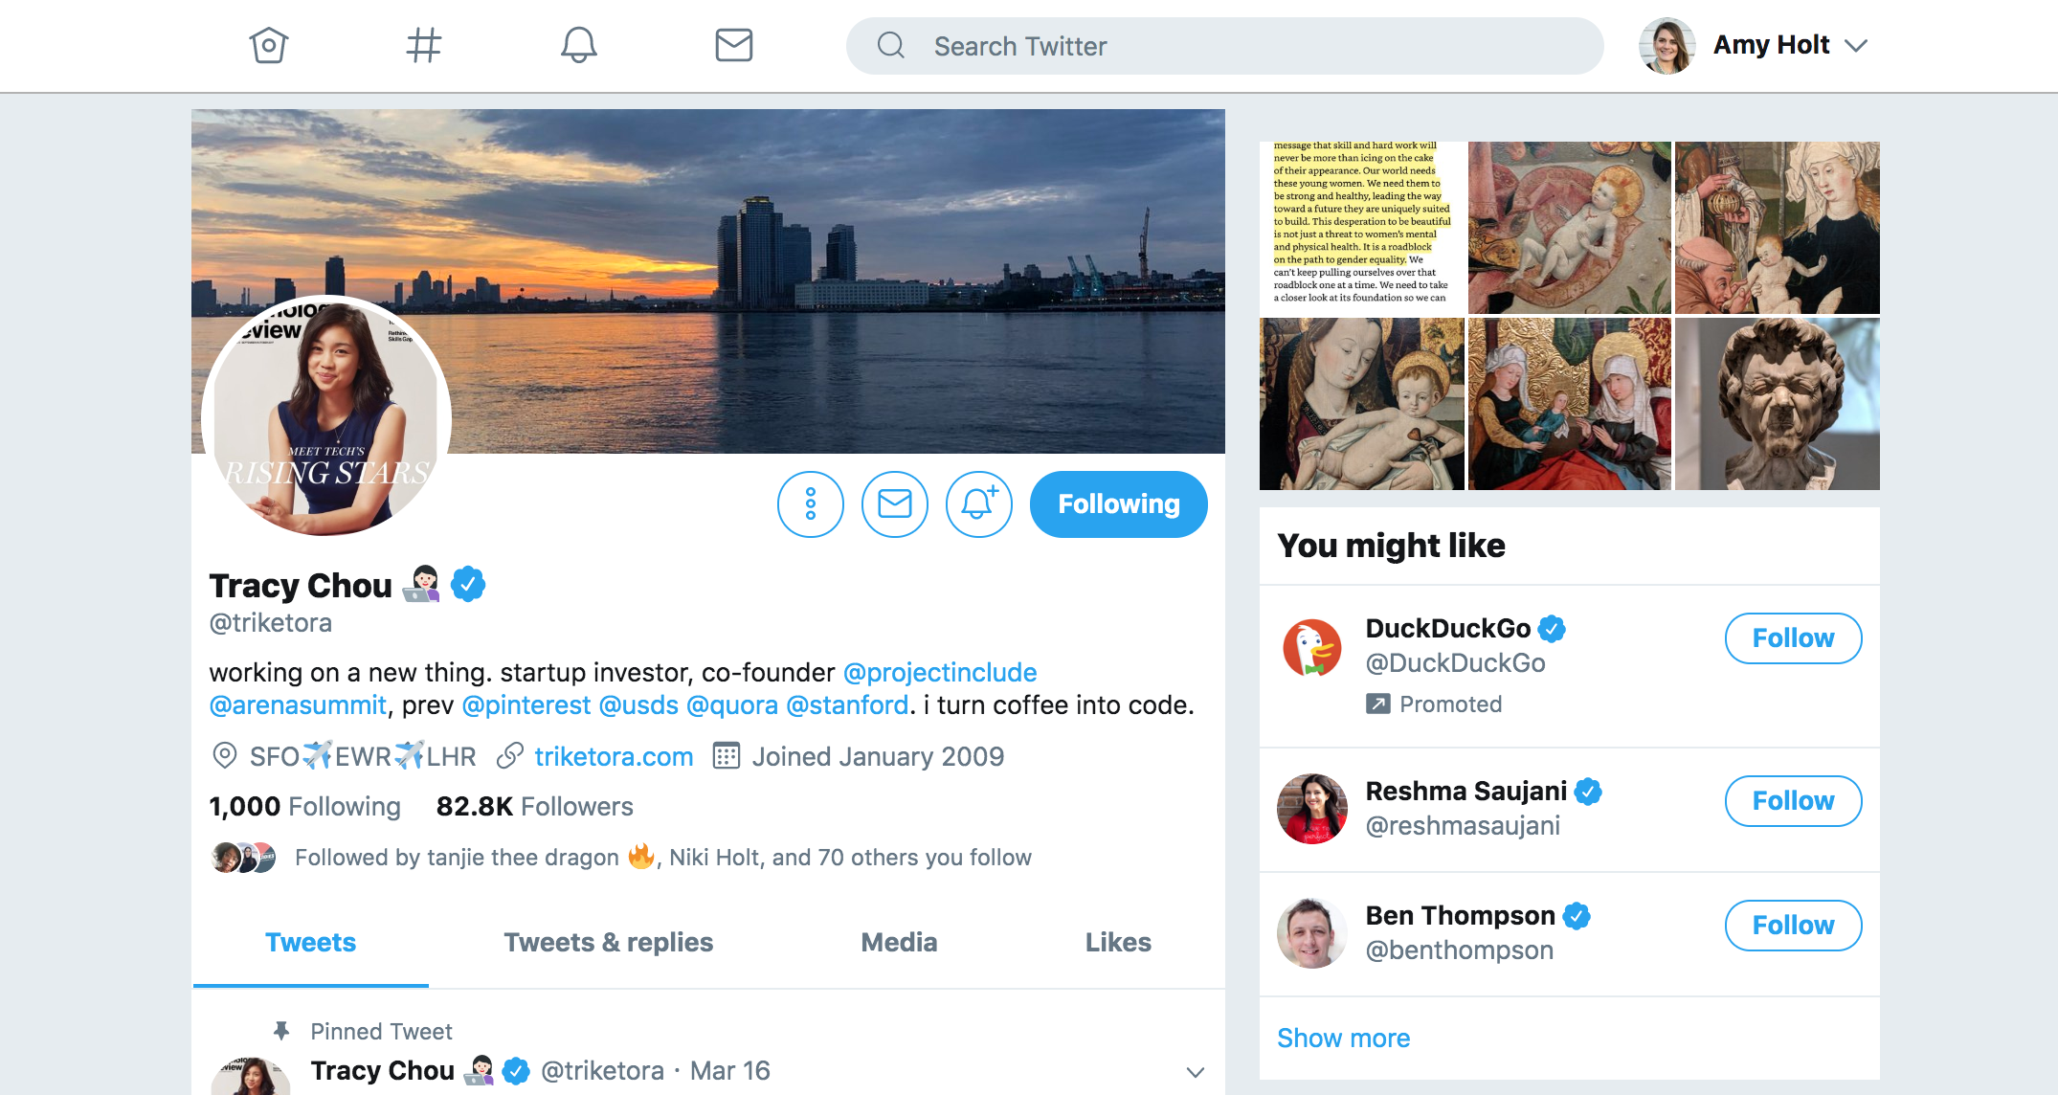Unfollow Tracy Chou via the Following button

pos(1118,504)
